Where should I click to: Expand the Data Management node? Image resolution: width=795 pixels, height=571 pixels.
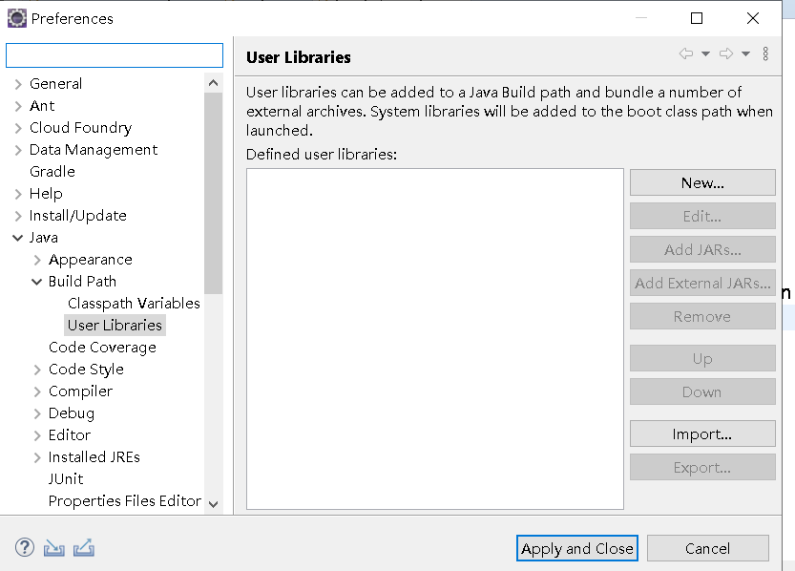click(x=19, y=149)
